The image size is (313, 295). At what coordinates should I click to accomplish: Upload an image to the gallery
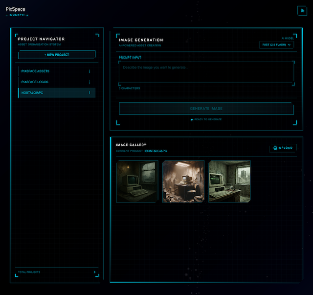[283, 148]
